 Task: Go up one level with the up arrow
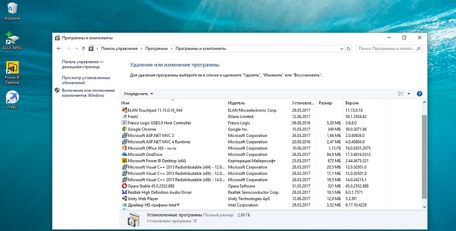[x=84, y=49]
